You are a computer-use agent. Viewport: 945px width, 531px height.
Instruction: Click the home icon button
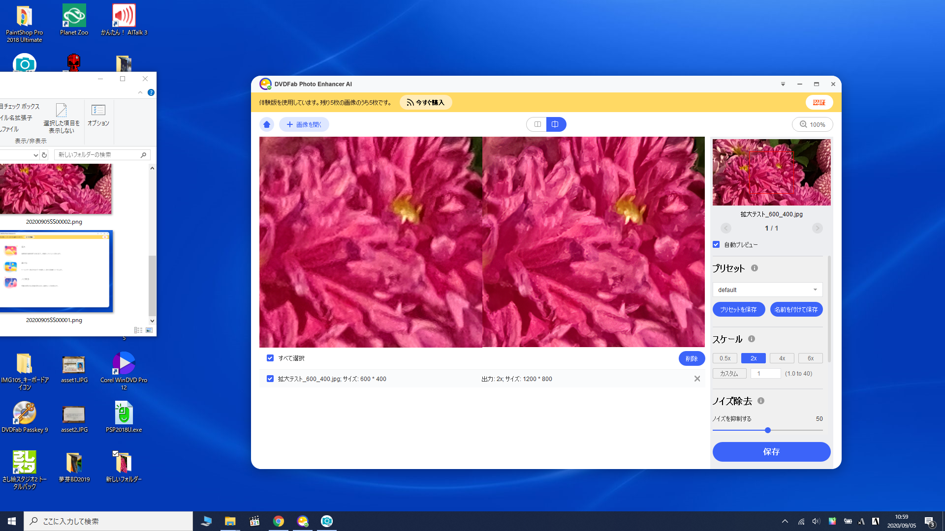[267, 124]
